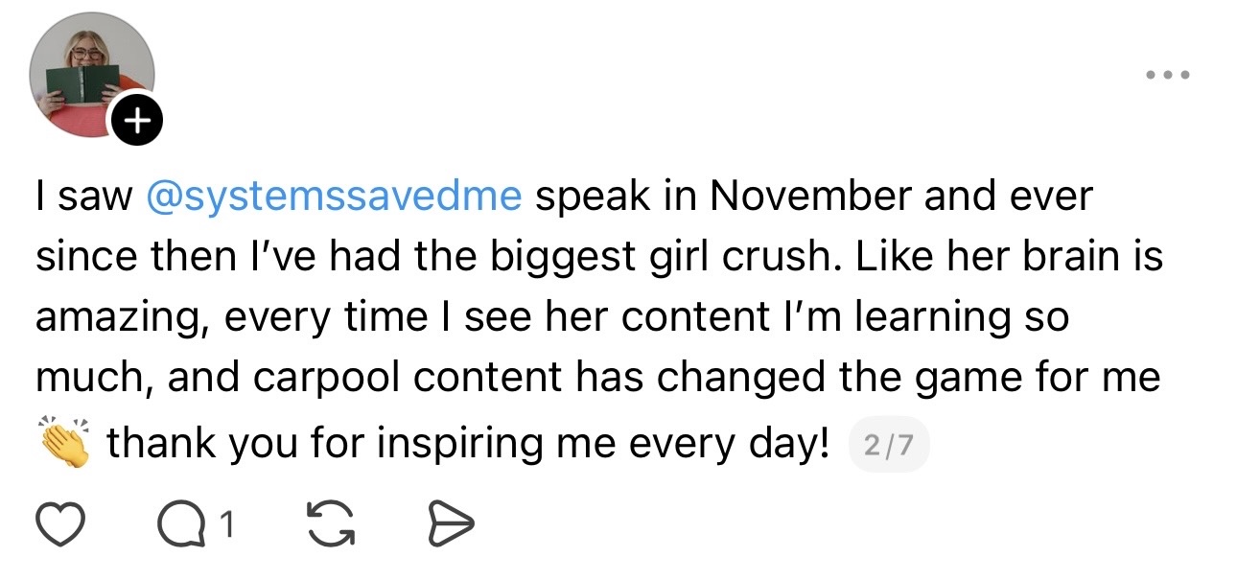Follow the author via the plus badge
This screenshot has width=1237, height=580.
click(x=138, y=121)
